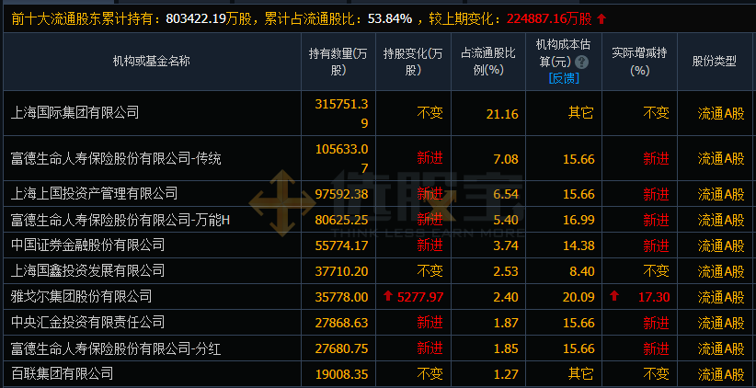Click the red arrow beside 224887.16万股
Screen dimensions: 756x388
[601, 18]
